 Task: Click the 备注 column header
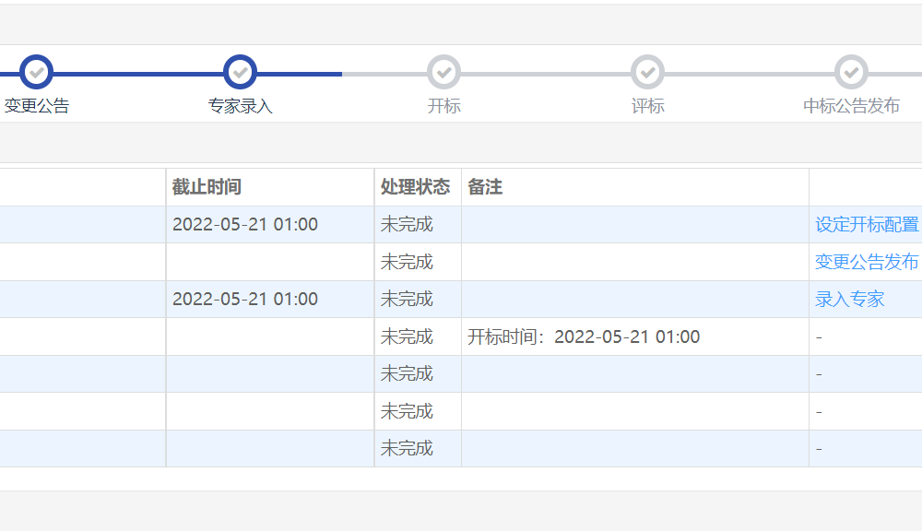tap(485, 187)
